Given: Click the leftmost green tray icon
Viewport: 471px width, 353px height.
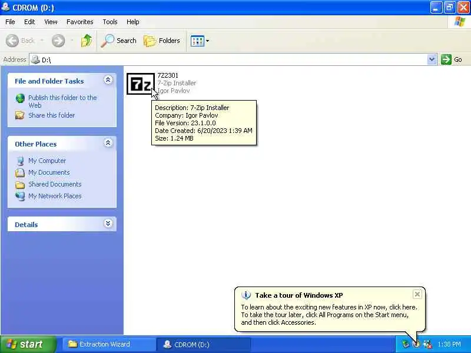Looking at the screenshot, I should click(406, 344).
